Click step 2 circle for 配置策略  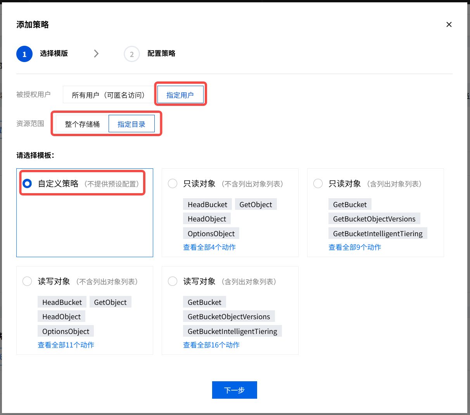(131, 54)
